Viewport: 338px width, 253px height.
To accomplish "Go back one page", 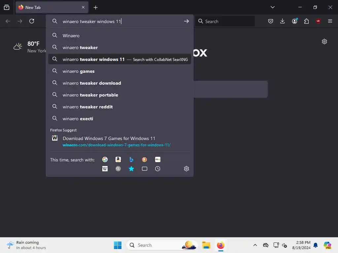I will [x=8, y=21].
